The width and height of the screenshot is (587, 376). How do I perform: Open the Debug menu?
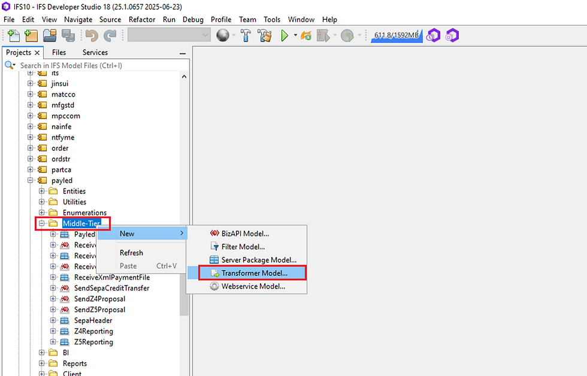[x=193, y=19]
